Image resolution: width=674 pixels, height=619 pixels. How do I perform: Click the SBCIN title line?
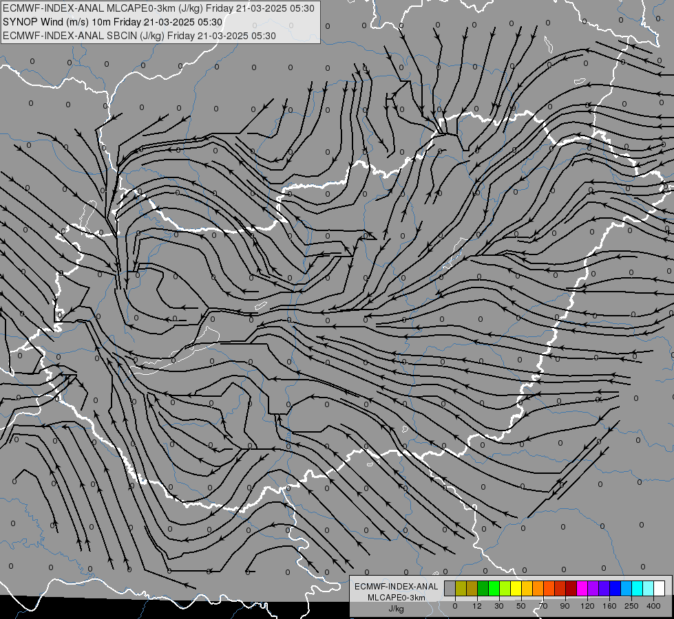pos(139,36)
